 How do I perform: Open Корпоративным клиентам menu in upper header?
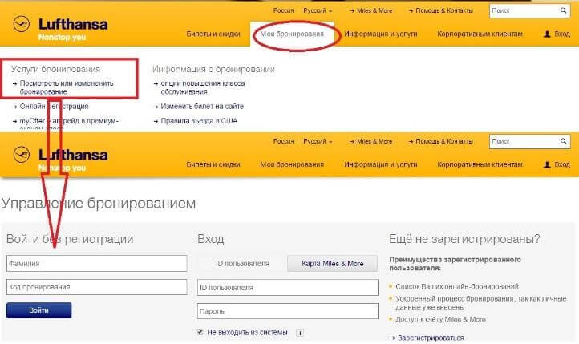point(480,34)
